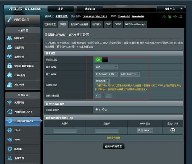The image size is (192, 164).
Task: Click the Administration person icon
Action: click(x=10, y=158)
